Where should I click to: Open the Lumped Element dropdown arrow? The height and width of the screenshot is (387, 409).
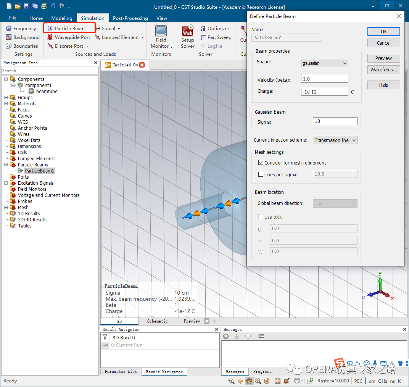(142, 37)
